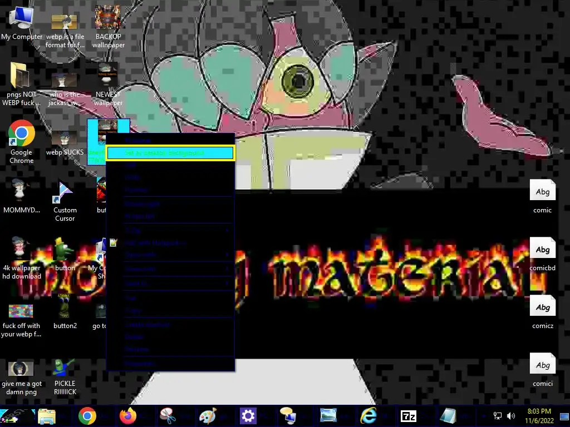Select the PICKLE RIIIIICK desktop icon

[65, 377]
